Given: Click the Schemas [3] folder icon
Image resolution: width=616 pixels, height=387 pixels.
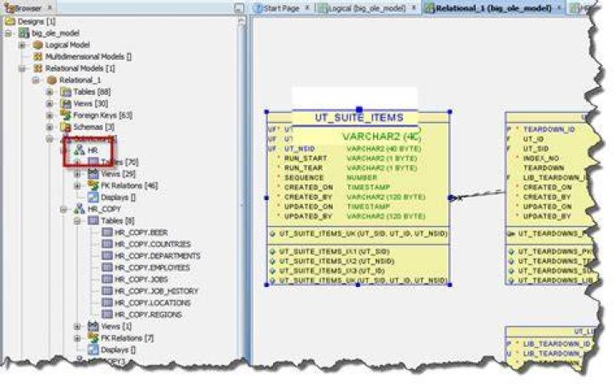Looking at the screenshot, I should point(65,127).
